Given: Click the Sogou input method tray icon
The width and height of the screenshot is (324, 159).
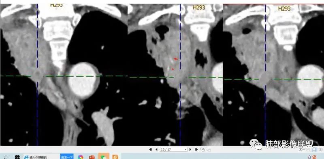Looking at the screenshot, I should tap(314, 157).
